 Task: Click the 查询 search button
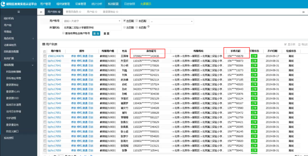point(96,33)
